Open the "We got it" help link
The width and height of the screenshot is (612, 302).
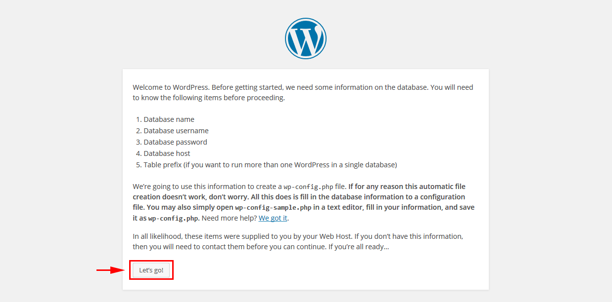coord(273,218)
